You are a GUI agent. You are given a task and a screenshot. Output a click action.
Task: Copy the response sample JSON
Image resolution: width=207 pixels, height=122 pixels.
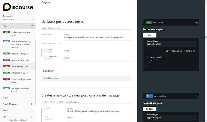(x=167, y=51)
